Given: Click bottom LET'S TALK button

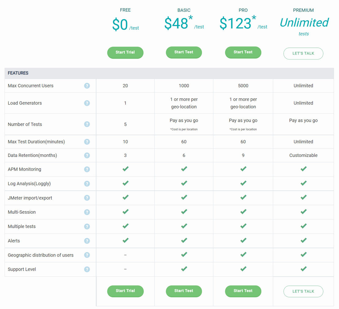Looking at the screenshot, I should pos(303,292).
